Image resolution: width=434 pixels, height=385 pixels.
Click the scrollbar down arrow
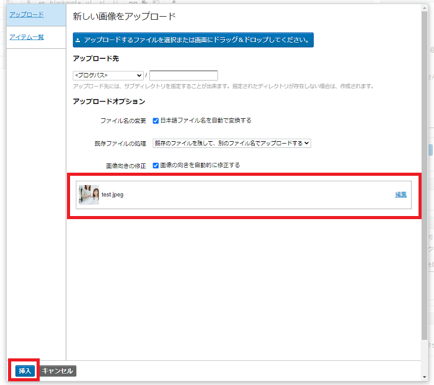coord(424,377)
